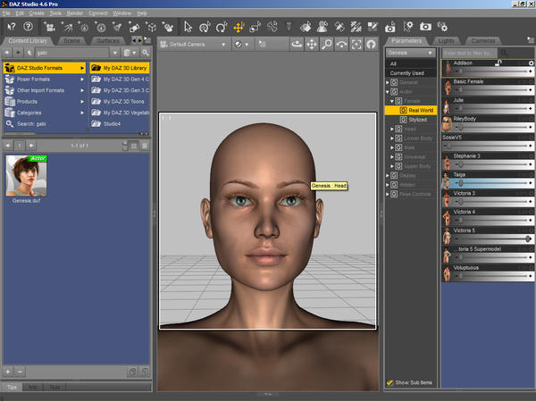Viewport: 536px width, 402px height.
Task: Switch to the Surfaces tab
Action: tap(108, 41)
